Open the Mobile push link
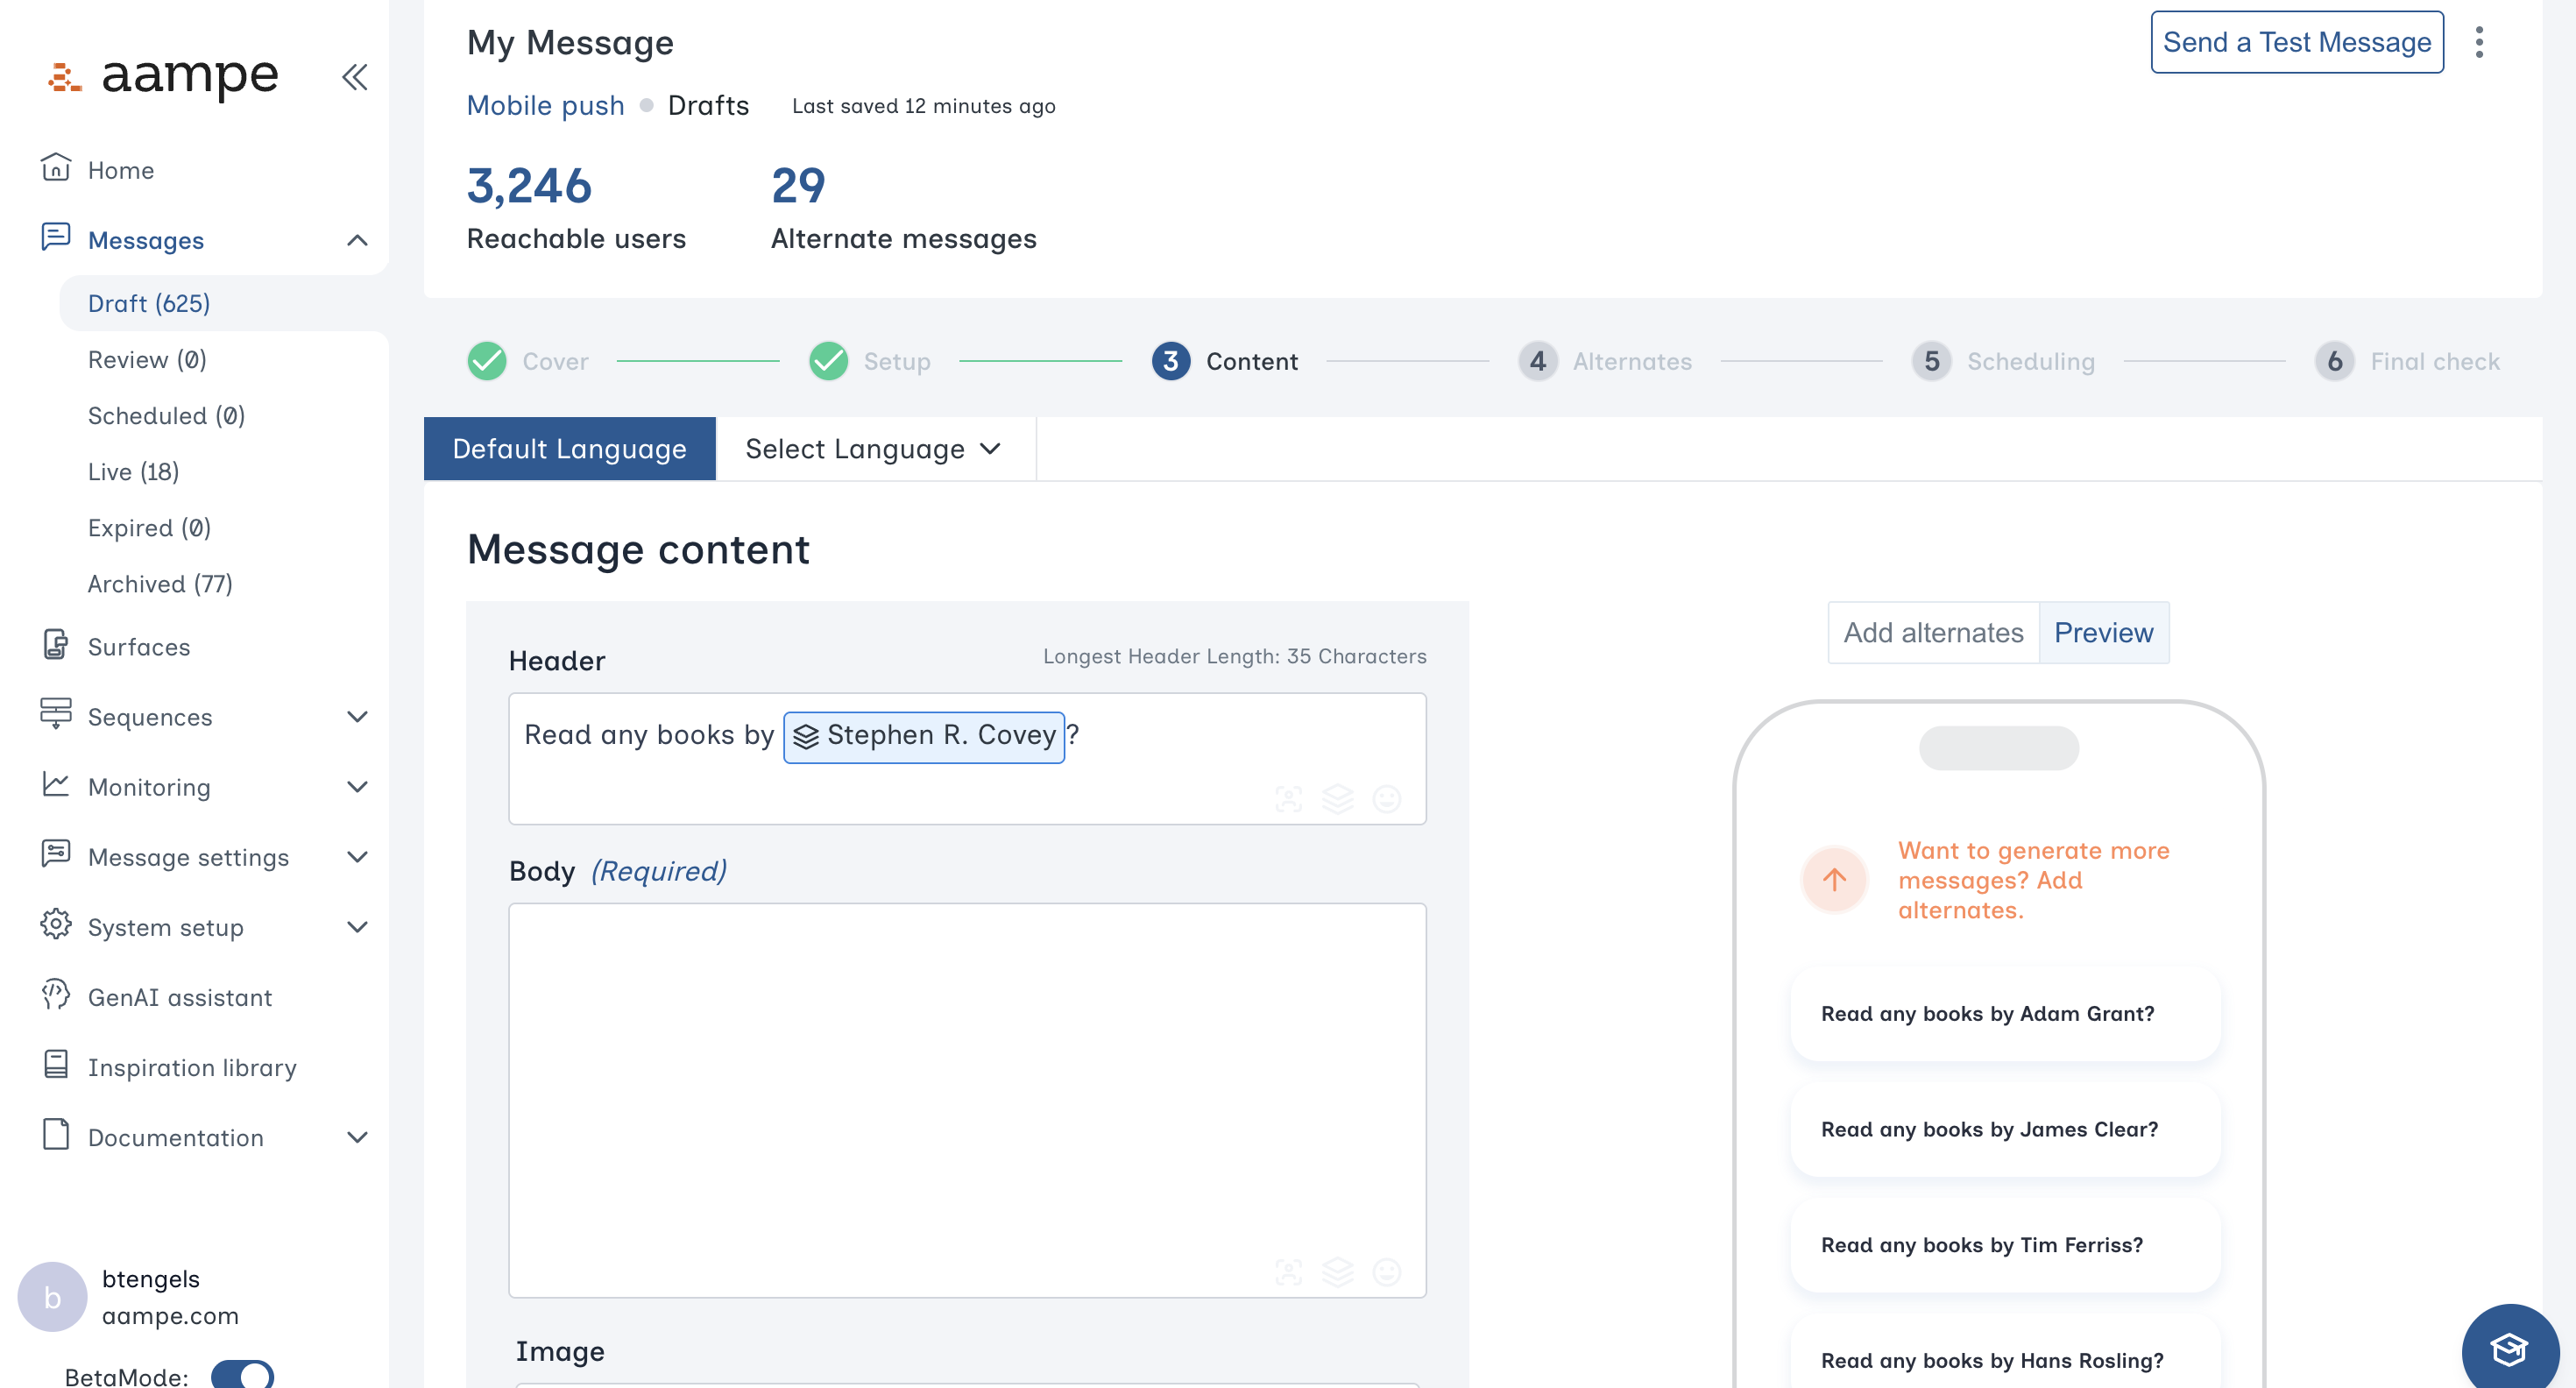Viewport: 2576px width, 1388px height. coord(546,105)
